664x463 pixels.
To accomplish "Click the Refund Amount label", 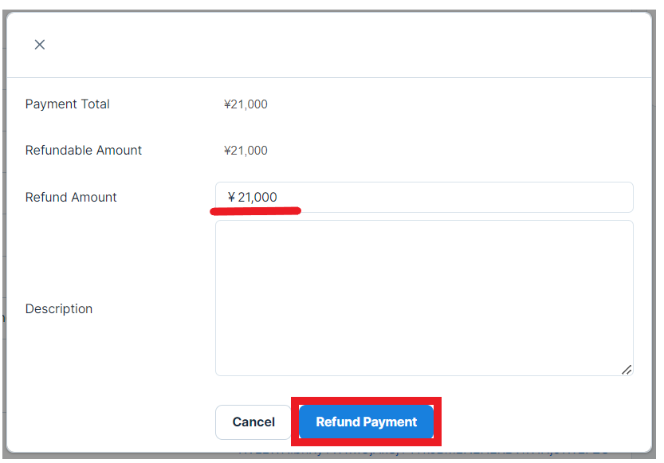I will (71, 198).
